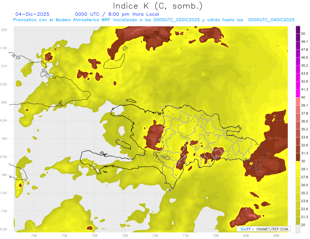This screenshot has height=239, width=310.
Task: Pick the olive legend band between 20 and 21.3
Action: [298, 221]
